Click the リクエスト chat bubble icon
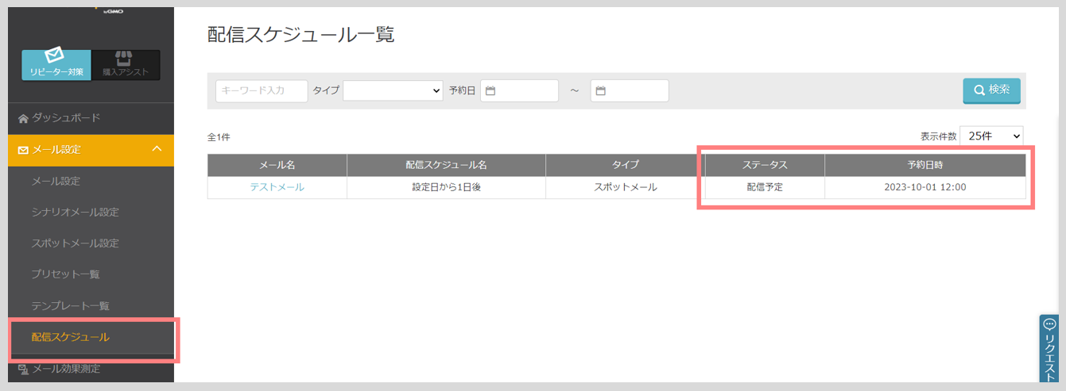The image size is (1066, 391). coord(1049,324)
